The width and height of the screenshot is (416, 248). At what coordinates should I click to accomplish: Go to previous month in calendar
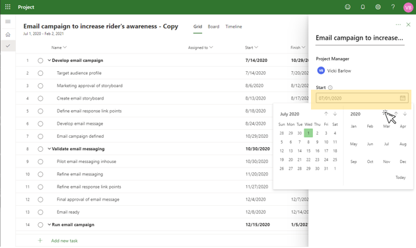pyautogui.click(x=326, y=113)
